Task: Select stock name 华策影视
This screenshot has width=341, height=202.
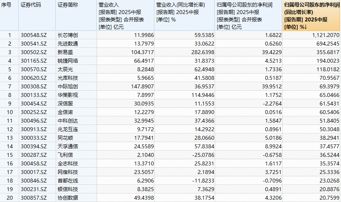Action: 68,95
